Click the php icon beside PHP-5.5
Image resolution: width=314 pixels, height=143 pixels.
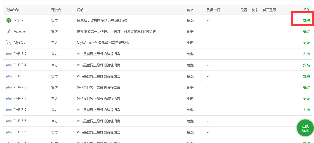click(x=9, y=132)
